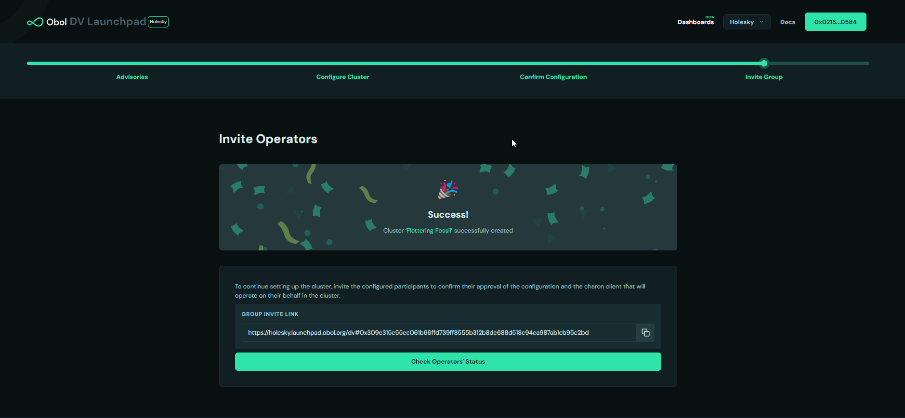Copy the group invite link
The width and height of the screenshot is (905, 418).
[645, 333]
